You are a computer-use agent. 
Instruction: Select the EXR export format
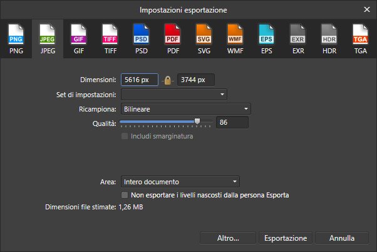tap(298, 39)
